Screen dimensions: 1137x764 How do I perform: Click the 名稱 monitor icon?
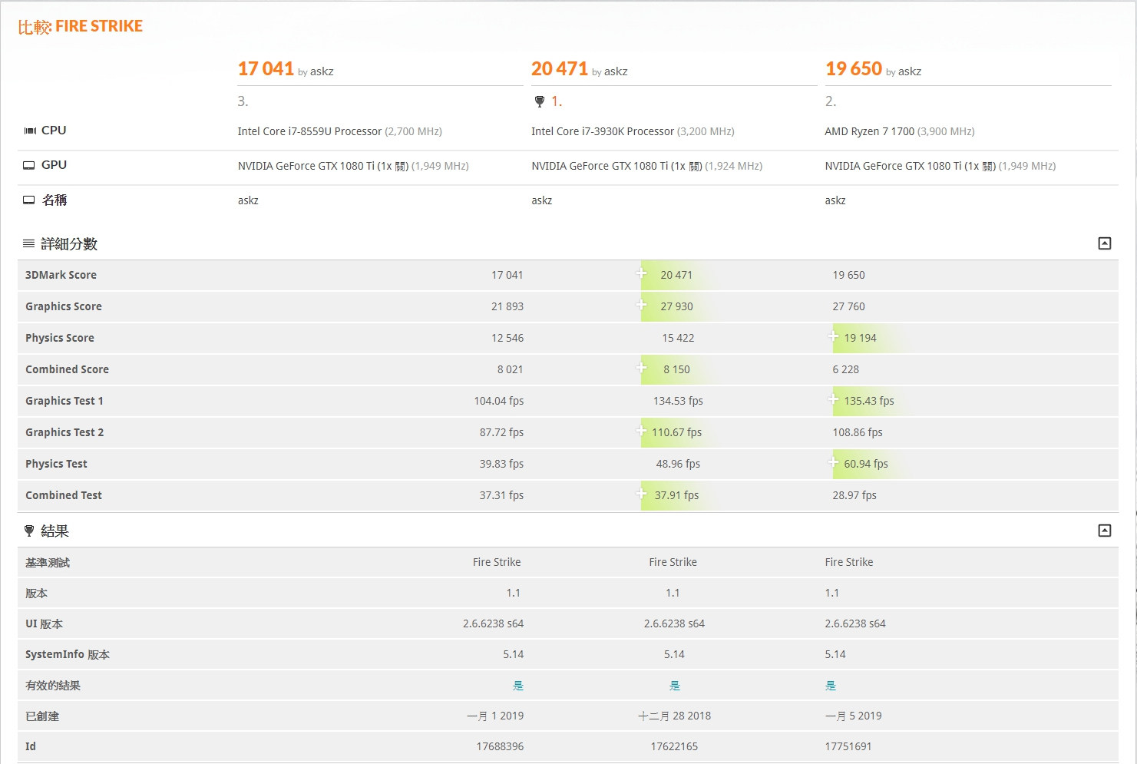coord(29,200)
